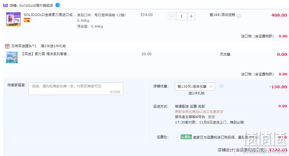Click 日常买送罐头*1 label
This screenshot has width=289, height=156.
[x=24, y=46]
